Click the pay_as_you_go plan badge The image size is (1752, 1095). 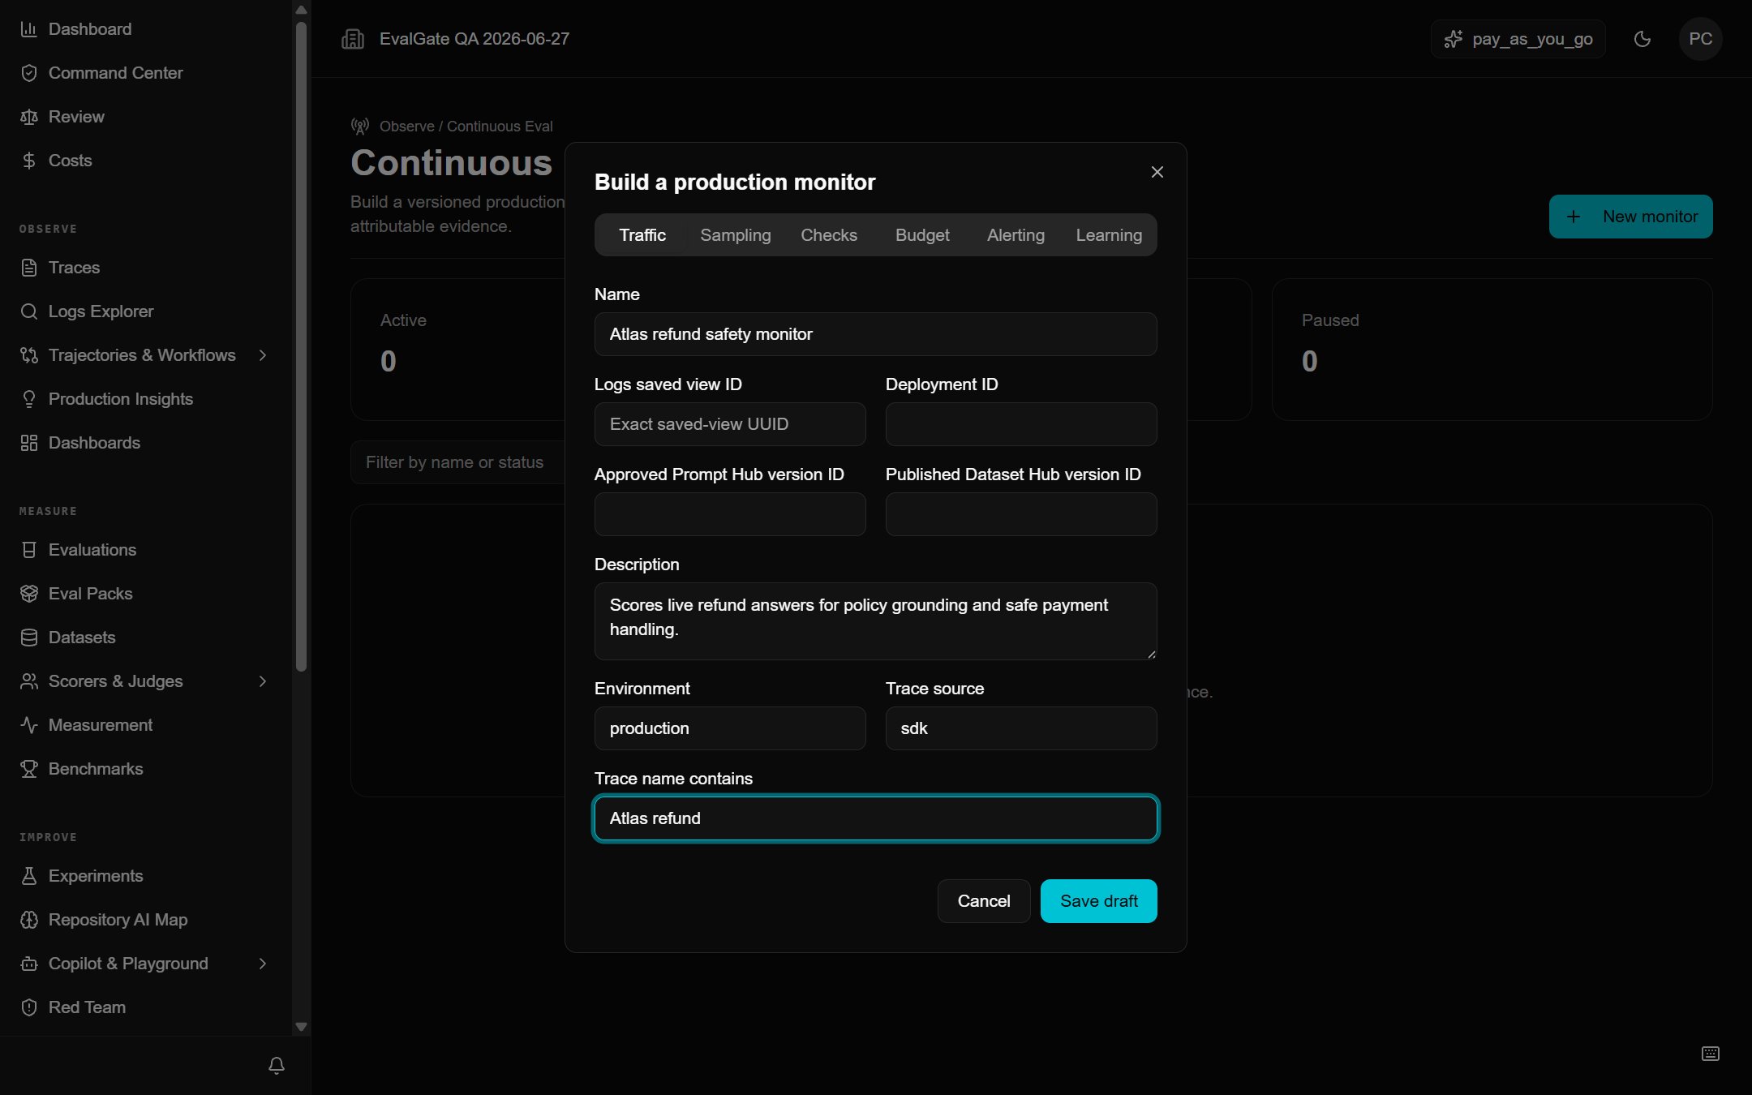tap(1518, 39)
